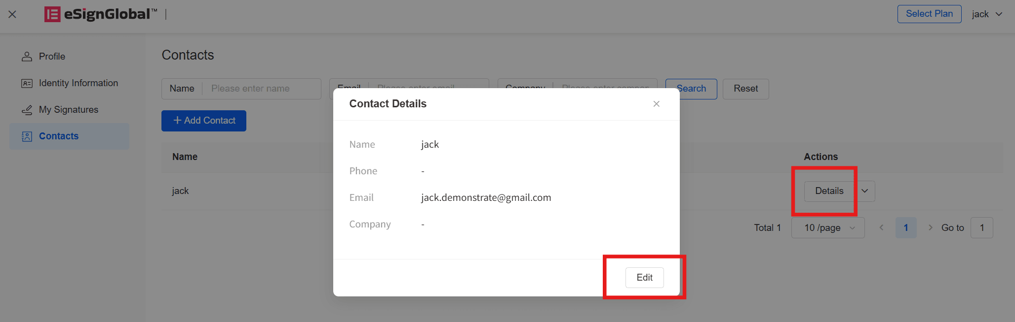This screenshot has height=322, width=1015.
Task: Open the My Signatures menu item
Action: coord(69,110)
